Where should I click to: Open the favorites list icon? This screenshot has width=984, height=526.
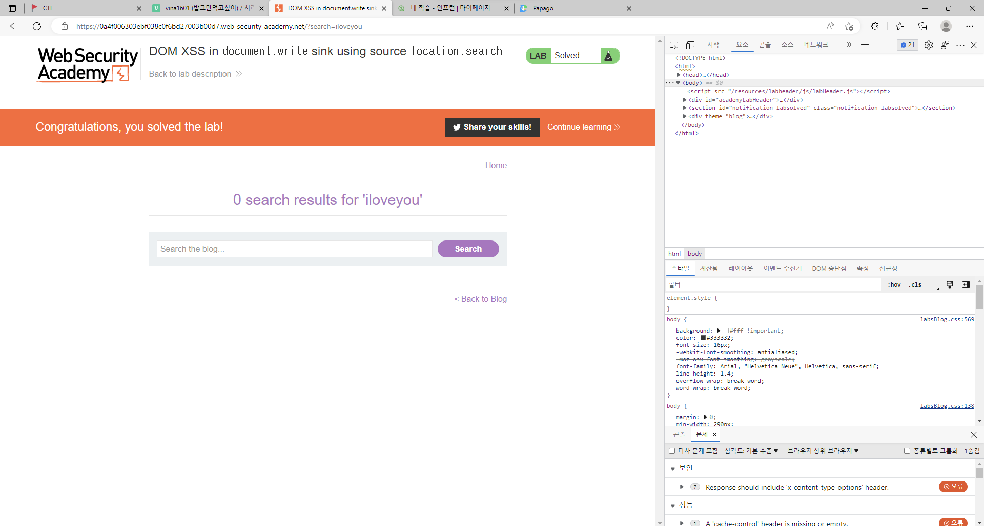[x=900, y=26]
